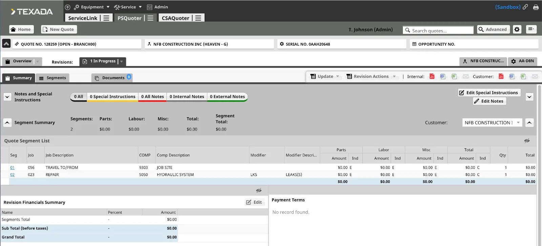Screen dimensions: 542x246
Task: Click Edit Special Instructions button
Action: pos(489,93)
